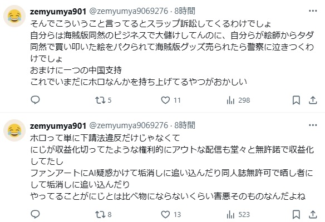Open more options for first tweet
Screen dimensions: 325x222
[x=313, y=11]
